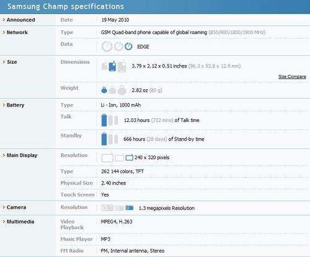Image resolution: width=310 pixels, height=257 pixels.
Task: Click the 262 144 colors, TFT value
Action: (x=122, y=172)
